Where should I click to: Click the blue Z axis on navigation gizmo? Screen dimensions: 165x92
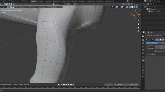click(135, 11)
